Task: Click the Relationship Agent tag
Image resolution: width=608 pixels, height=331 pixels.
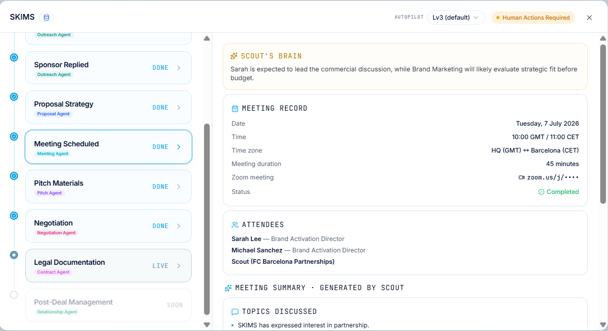Action: [57, 312]
